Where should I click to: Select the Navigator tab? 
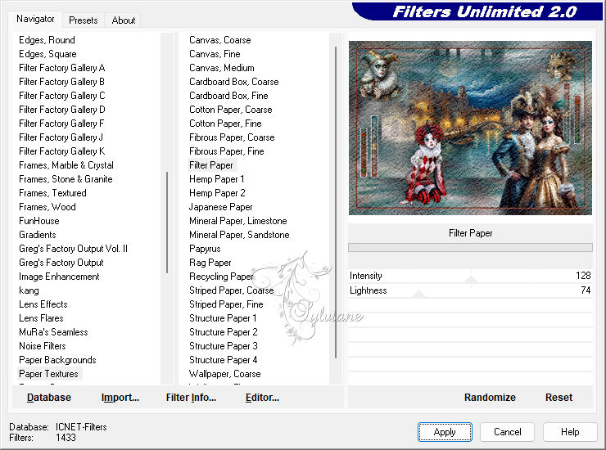pyautogui.click(x=35, y=19)
